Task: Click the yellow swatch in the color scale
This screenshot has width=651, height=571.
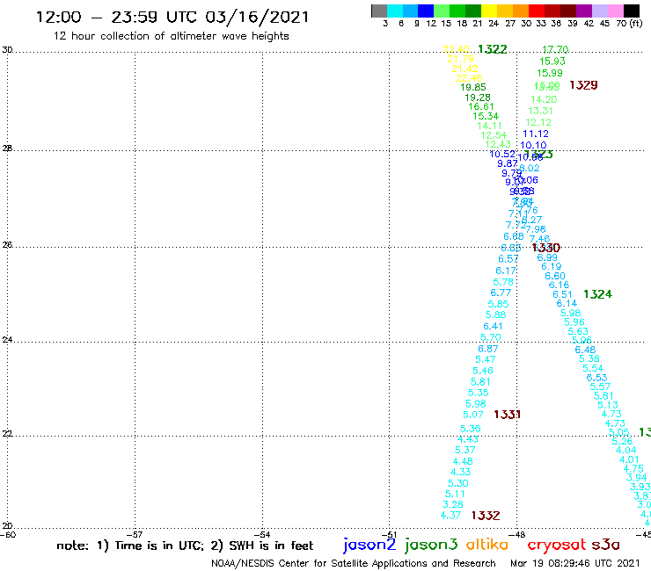Action: (x=489, y=11)
